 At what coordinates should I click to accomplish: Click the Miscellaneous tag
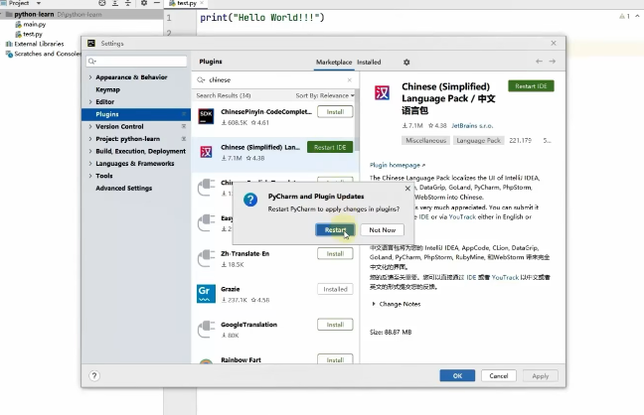point(425,140)
